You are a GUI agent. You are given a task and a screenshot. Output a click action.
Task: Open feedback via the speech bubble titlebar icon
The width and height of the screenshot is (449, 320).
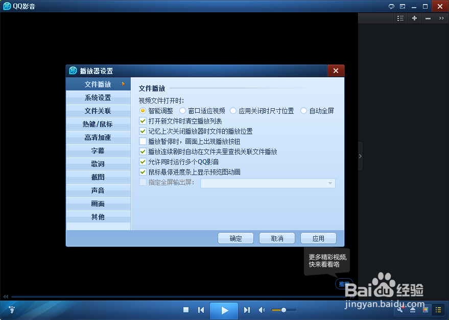[391, 7]
